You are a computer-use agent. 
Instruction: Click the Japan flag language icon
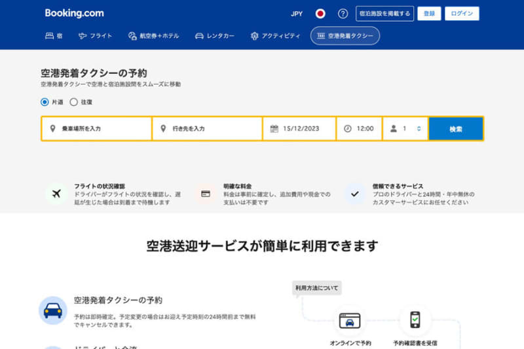(x=320, y=14)
